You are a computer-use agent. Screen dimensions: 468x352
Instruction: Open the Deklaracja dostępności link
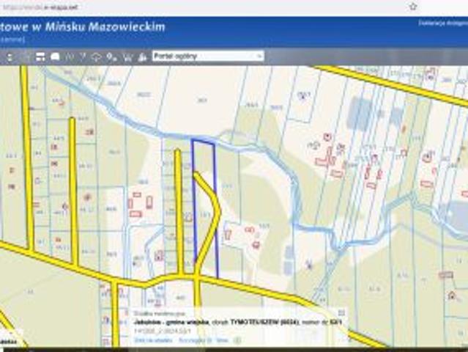[x=442, y=23]
